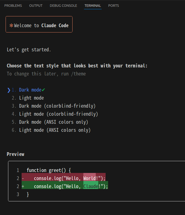Select the TERMINAL tab
185x215 pixels.
tap(93, 6)
